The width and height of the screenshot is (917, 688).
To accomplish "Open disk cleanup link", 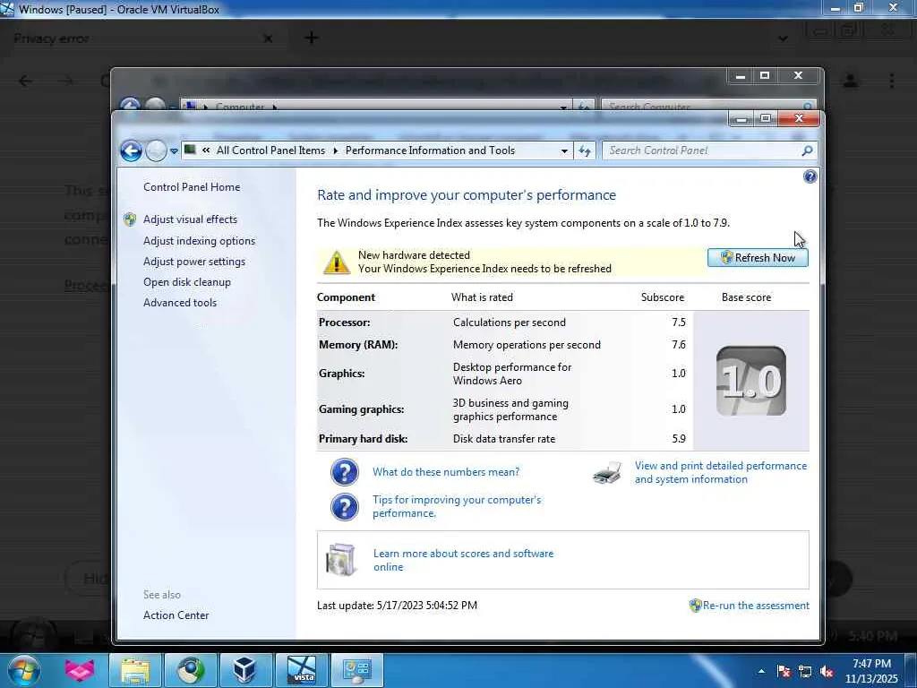I will [186, 282].
